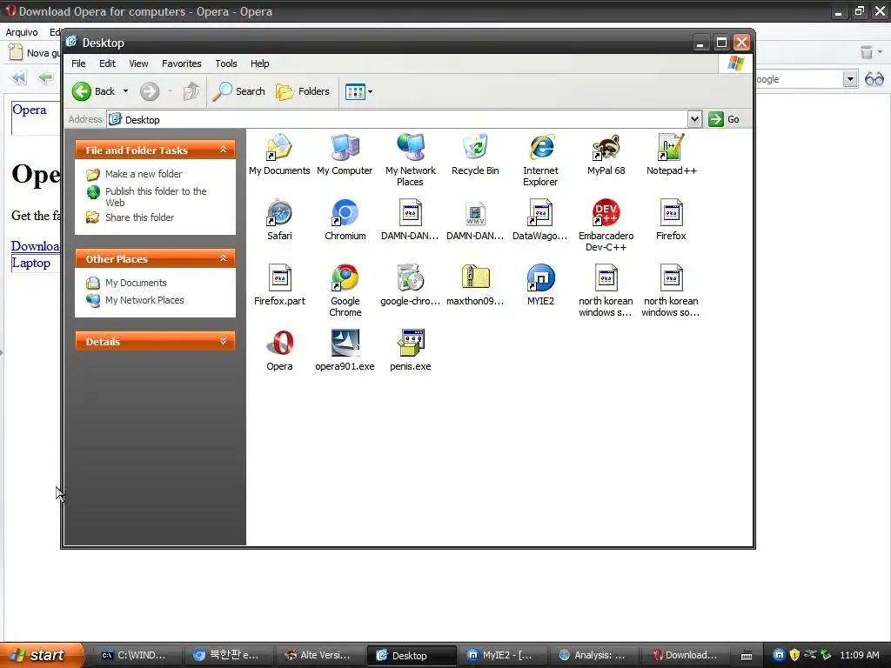Open the Recycle Bin icon
The height and width of the screenshot is (668, 891).
coord(475,154)
